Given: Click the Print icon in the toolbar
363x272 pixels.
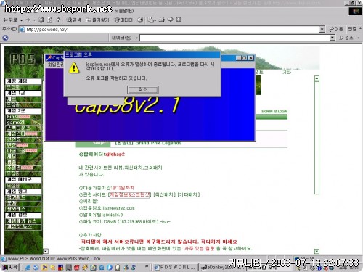Looking at the screenshot, I should click(x=162, y=20).
